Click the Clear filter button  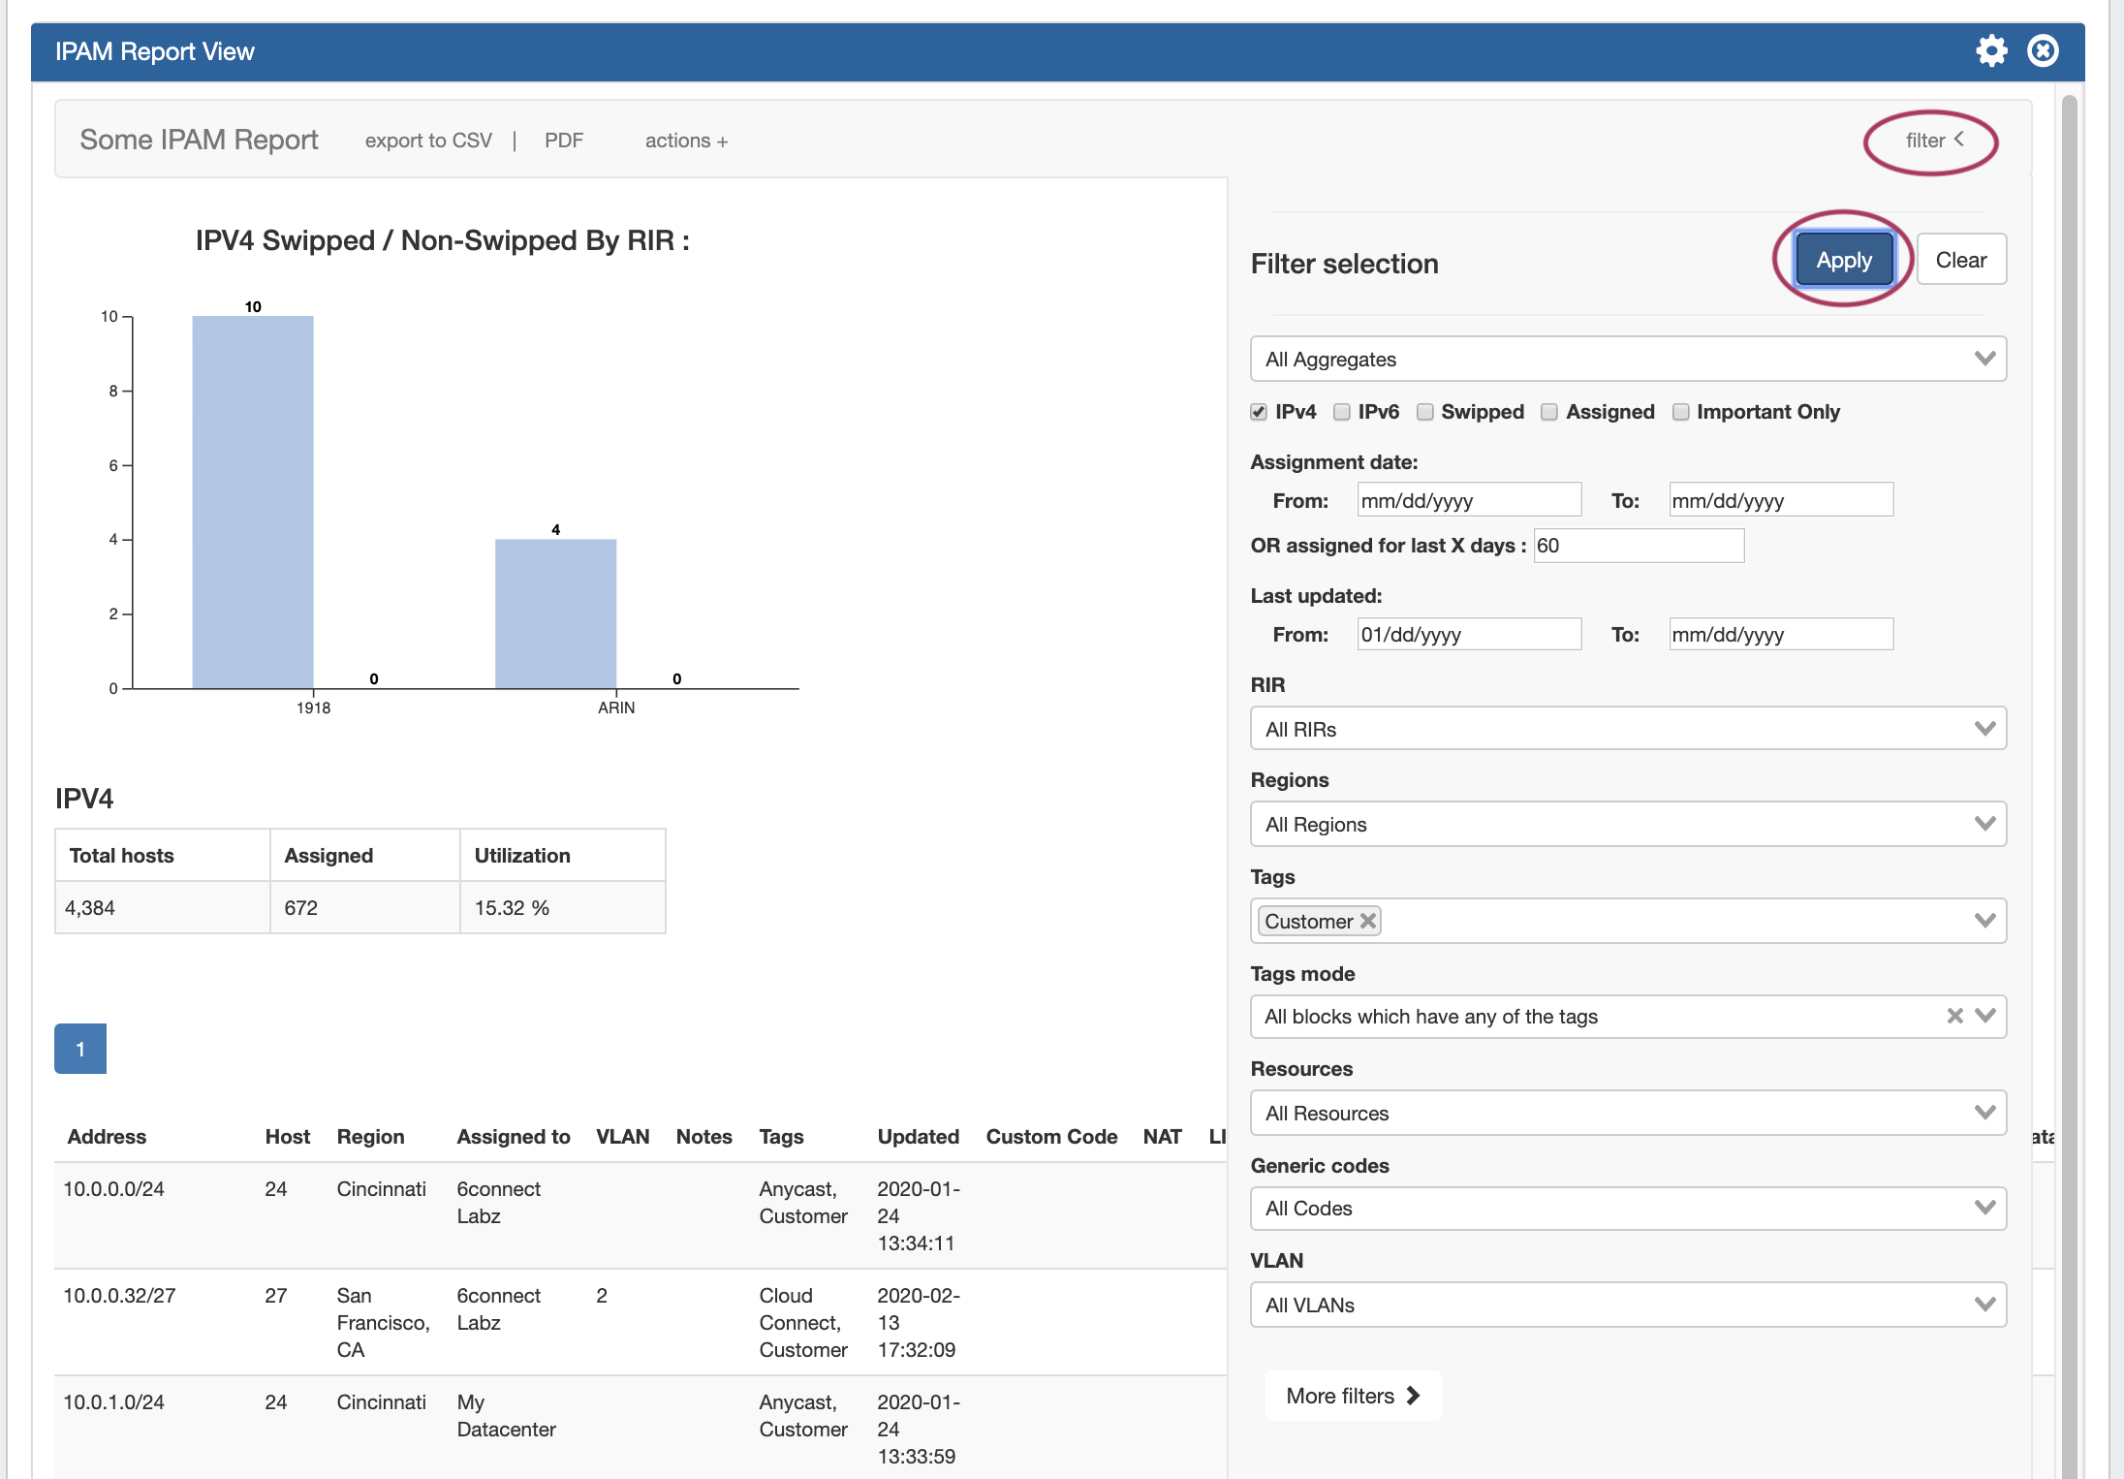point(1960,260)
